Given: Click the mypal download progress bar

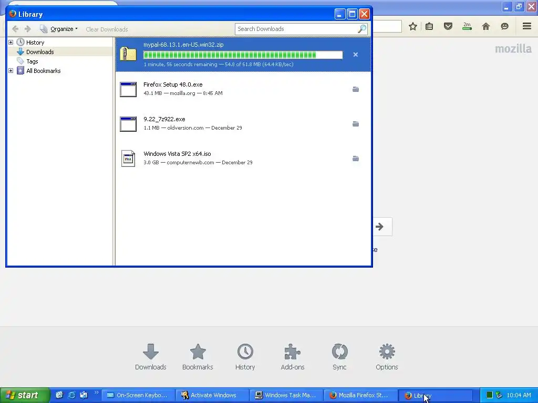Looking at the screenshot, I should click(x=243, y=55).
